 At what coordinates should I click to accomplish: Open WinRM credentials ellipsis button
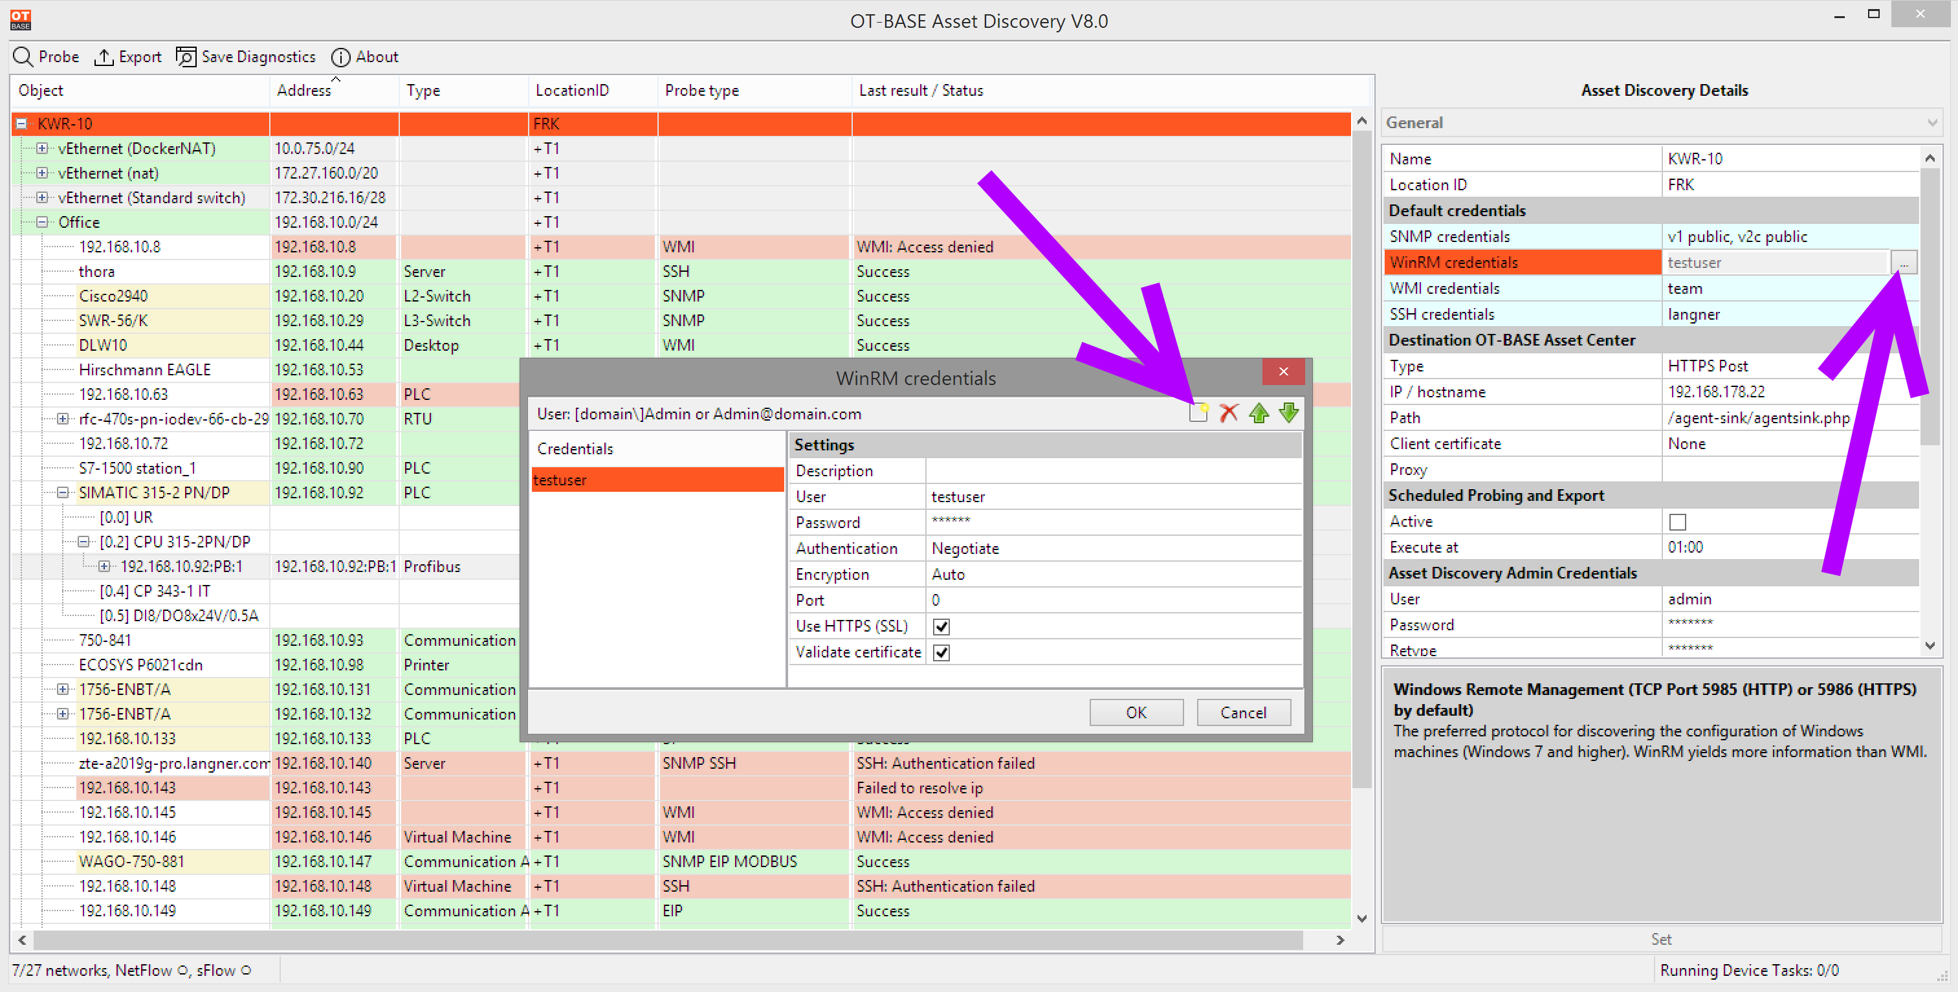(1903, 262)
